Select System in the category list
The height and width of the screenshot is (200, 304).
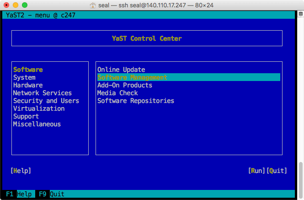24,77
